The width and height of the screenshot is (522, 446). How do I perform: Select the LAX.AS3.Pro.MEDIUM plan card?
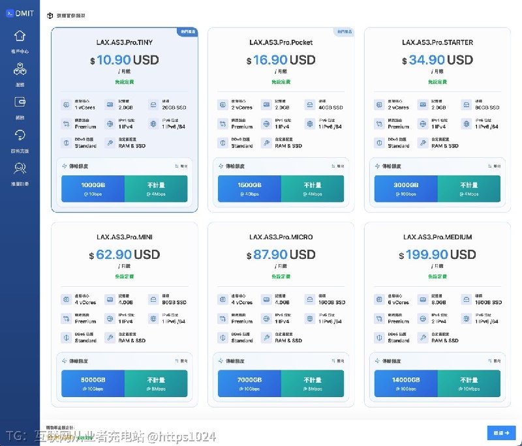[437, 315]
